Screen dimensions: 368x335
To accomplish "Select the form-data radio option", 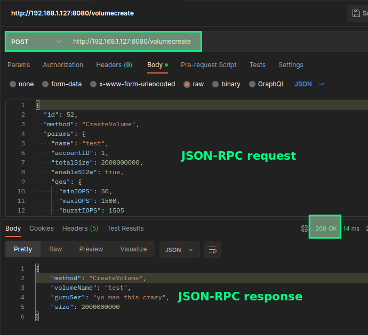I will pos(45,84).
